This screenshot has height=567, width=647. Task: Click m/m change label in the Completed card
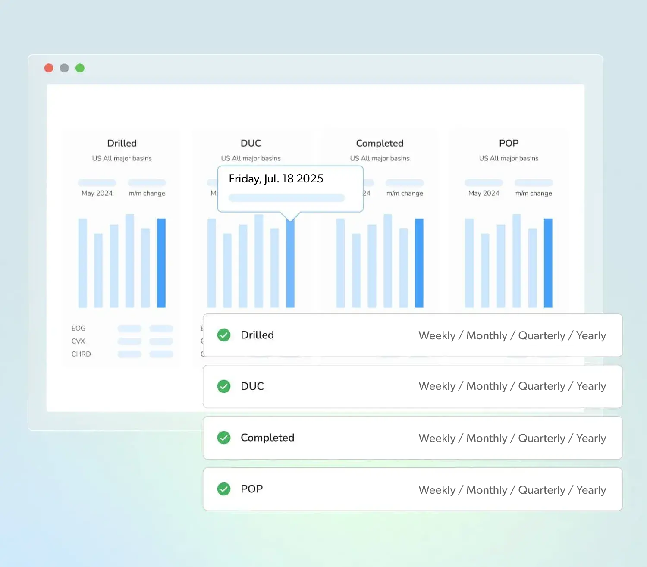click(x=405, y=193)
